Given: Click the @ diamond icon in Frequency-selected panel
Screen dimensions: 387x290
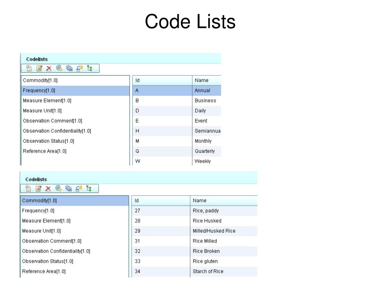Looking at the screenshot, I should [x=59, y=68].
